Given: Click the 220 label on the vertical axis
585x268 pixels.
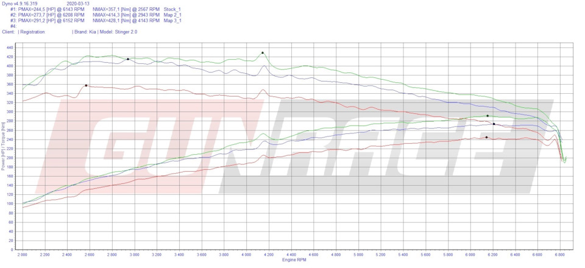Looking at the screenshot, I should 10,149.
